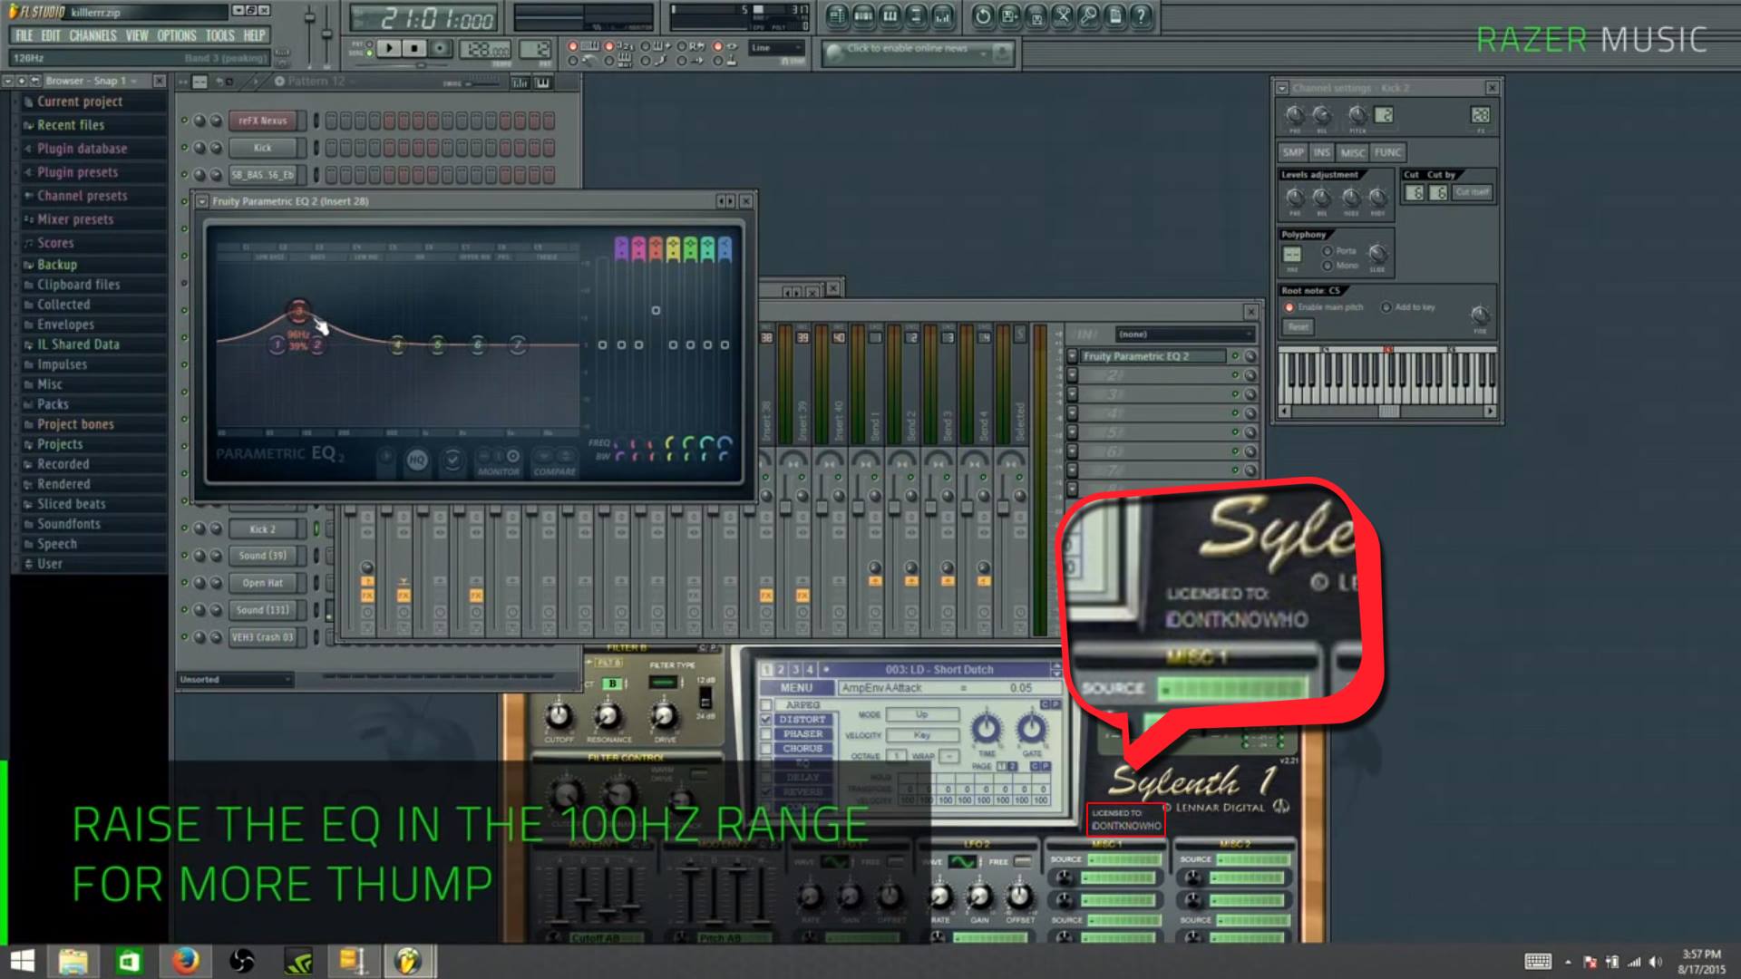
Task: Open the Channel settings window dropdown arrow
Action: click(1282, 88)
